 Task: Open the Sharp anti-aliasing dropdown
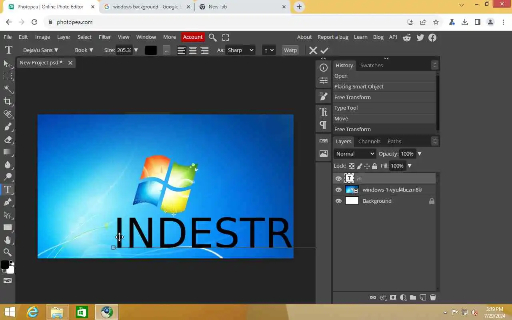tap(240, 50)
